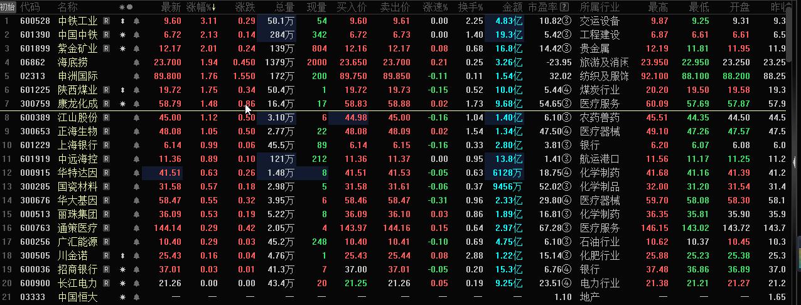
Task: Sort by the 总量 column header
Action: coord(285,8)
